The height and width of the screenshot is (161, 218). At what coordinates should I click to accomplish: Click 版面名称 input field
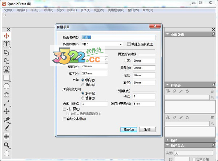tap(118, 37)
